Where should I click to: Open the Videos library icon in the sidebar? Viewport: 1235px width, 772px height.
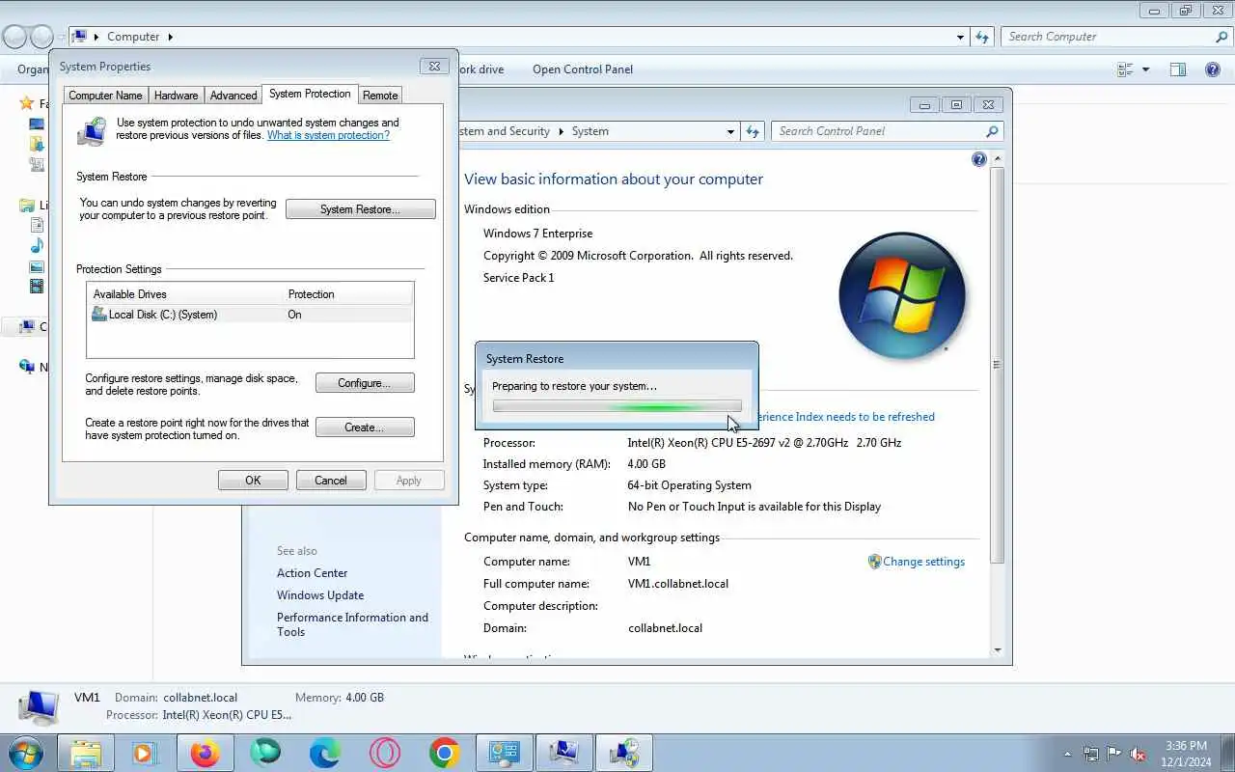pyautogui.click(x=37, y=287)
